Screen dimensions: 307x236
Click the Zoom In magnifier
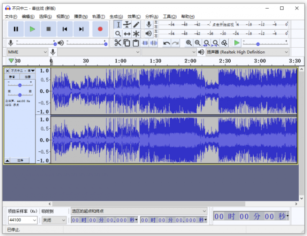(x=189, y=43)
